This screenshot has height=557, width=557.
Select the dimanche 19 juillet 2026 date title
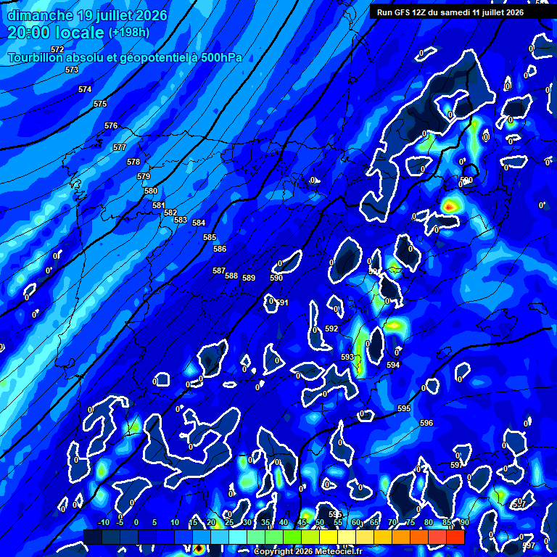coord(87,15)
